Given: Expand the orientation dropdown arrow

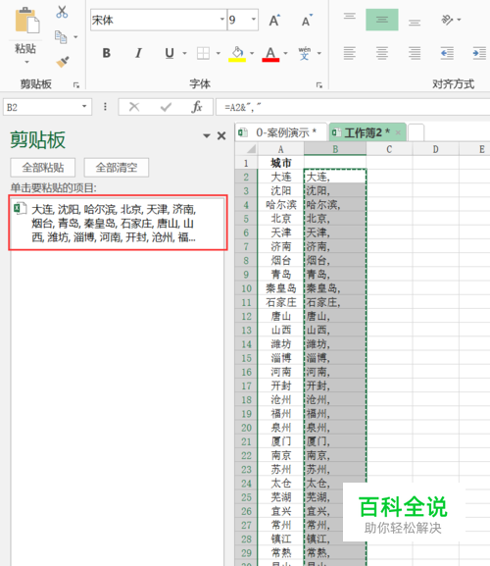Looking at the screenshot, I should click(x=459, y=20).
